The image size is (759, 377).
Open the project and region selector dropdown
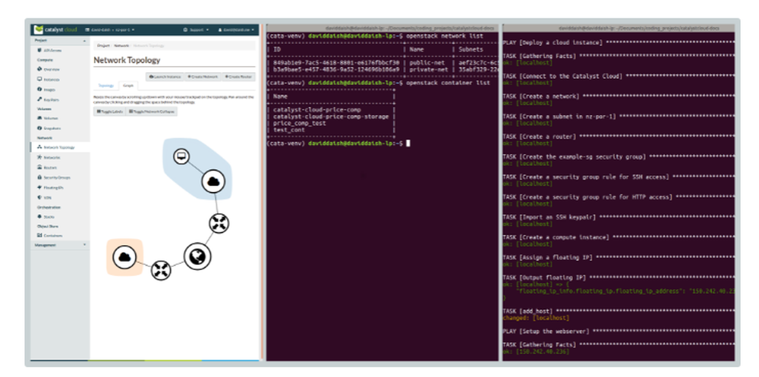109,30
